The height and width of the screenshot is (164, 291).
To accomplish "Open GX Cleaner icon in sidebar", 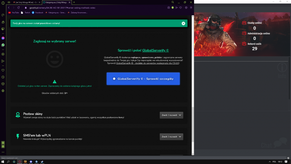I will pos(3,22).
